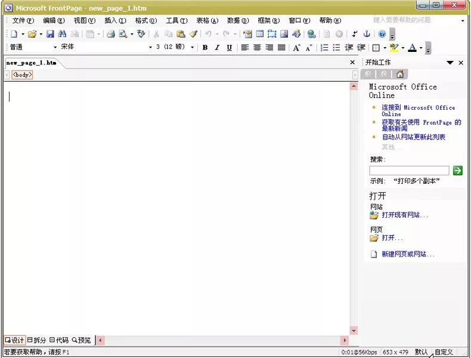The image size is (471, 358).
Task: Justify the text alignment
Action: click(x=281, y=48)
